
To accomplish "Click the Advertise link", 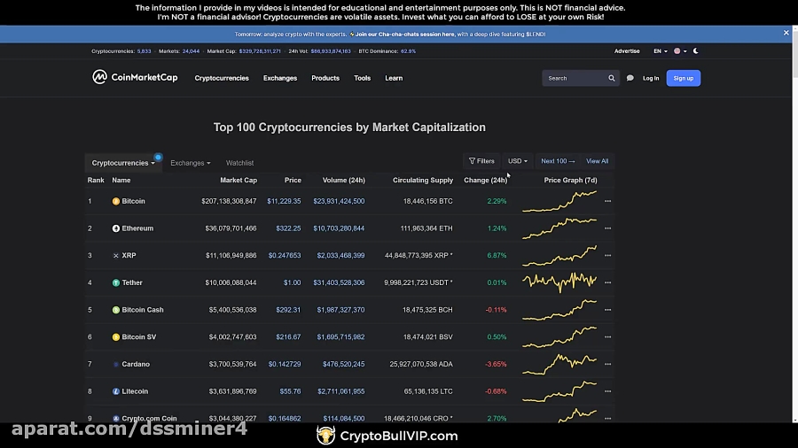I will coord(627,50).
